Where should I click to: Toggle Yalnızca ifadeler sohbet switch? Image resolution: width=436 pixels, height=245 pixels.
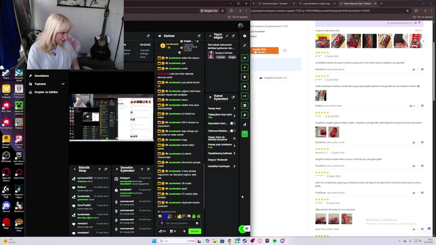(x=232, y=131)
